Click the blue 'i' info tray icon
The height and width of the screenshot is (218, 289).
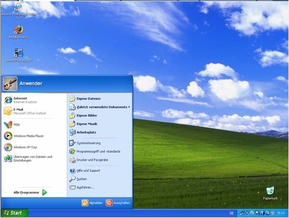pos(262,213)
